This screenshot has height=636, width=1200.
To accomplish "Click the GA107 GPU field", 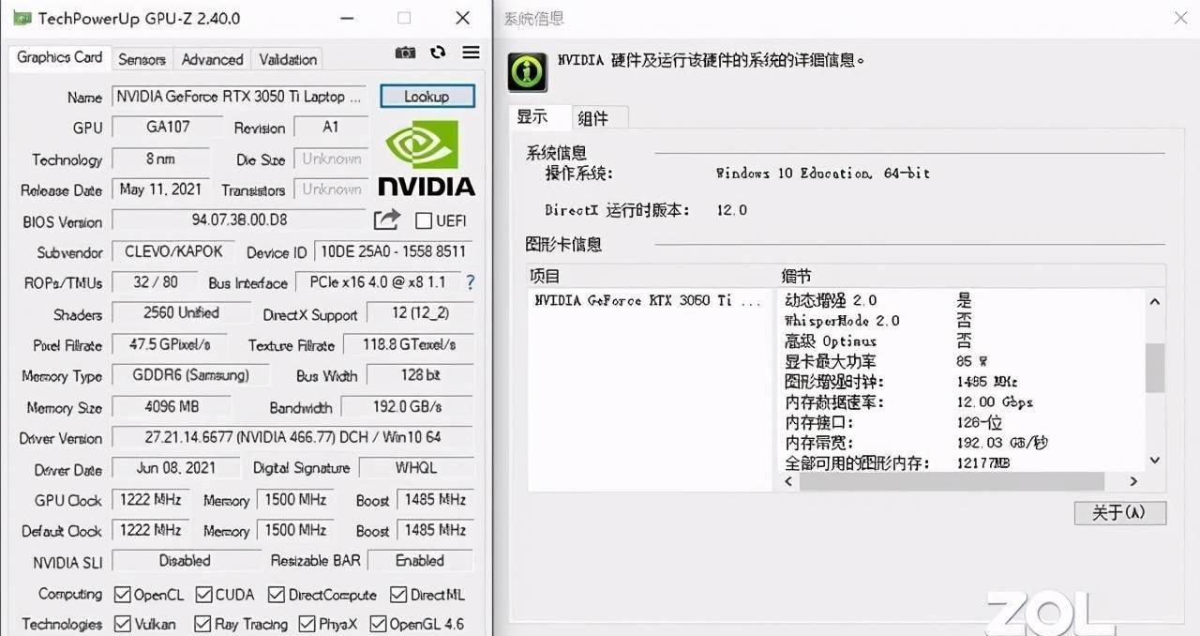I will (168, 127).
